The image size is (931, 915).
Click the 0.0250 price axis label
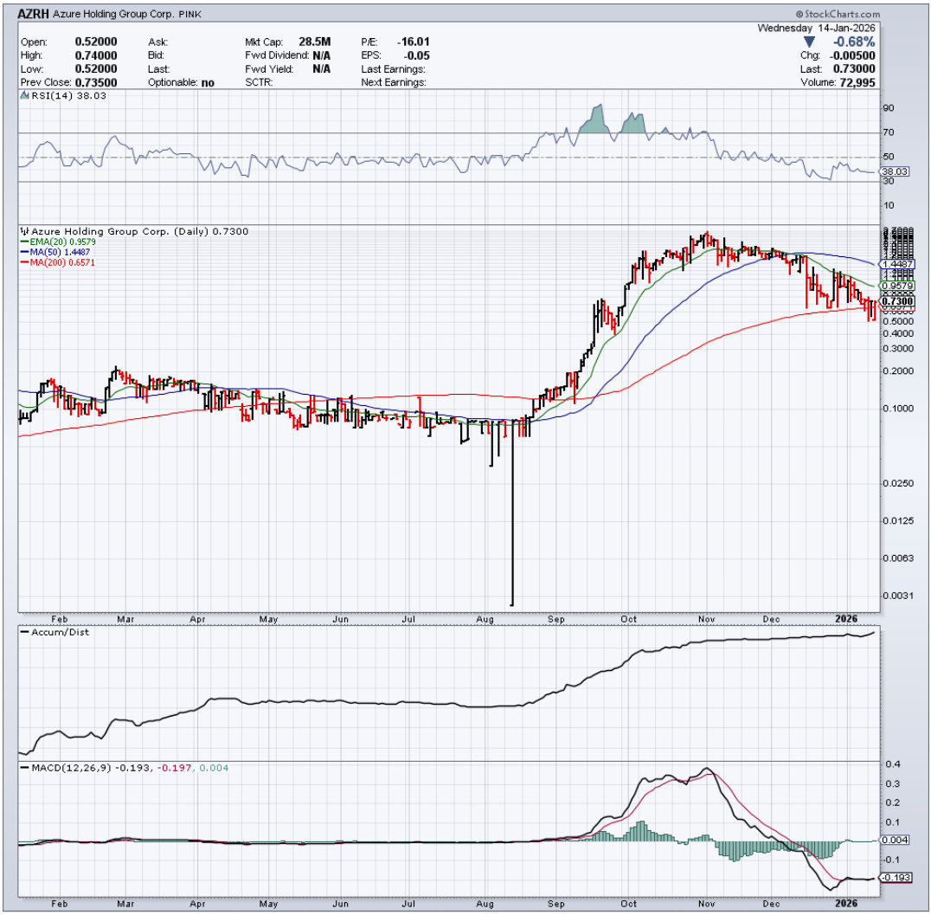(x=898, y=484)
